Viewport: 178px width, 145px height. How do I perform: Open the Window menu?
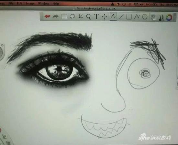click(x=43, y=4)
